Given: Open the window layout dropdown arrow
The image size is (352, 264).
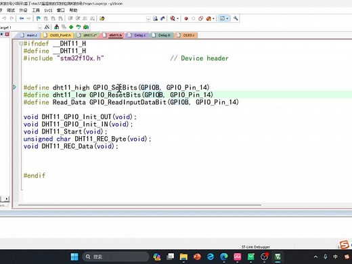Looking at the screenshot, I should (227, 18).
